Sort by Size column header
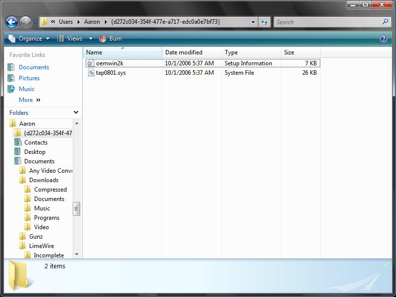This screenshot has height=297, width=396. [300, 52]
